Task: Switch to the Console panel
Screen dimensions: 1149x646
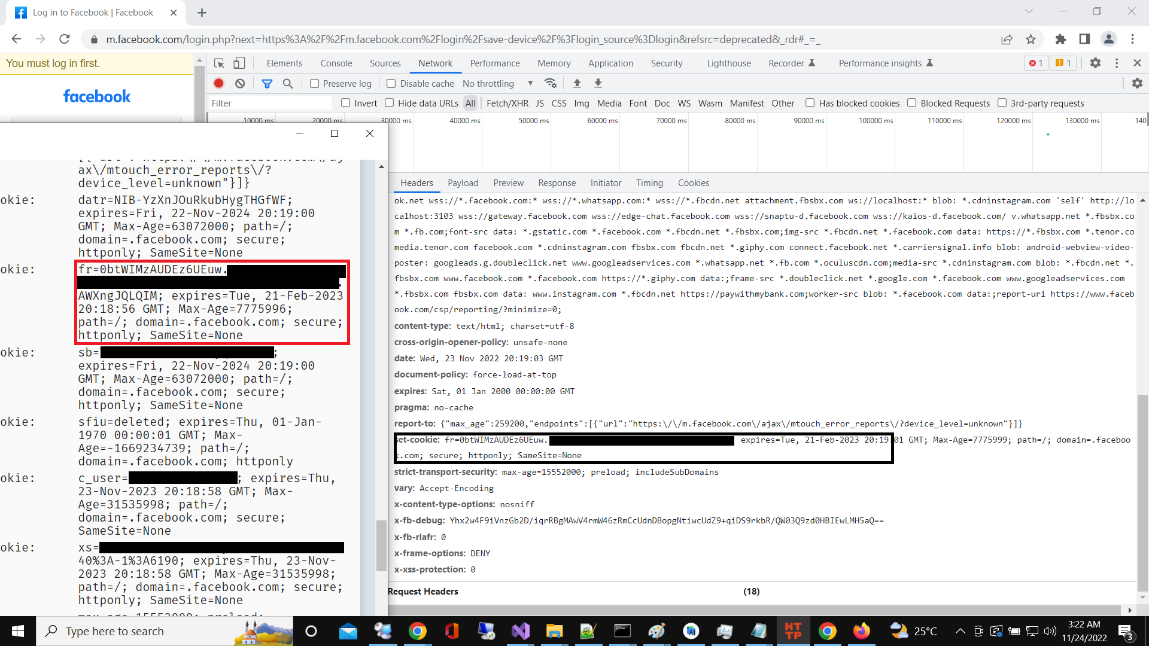Action: click(336, 63)
